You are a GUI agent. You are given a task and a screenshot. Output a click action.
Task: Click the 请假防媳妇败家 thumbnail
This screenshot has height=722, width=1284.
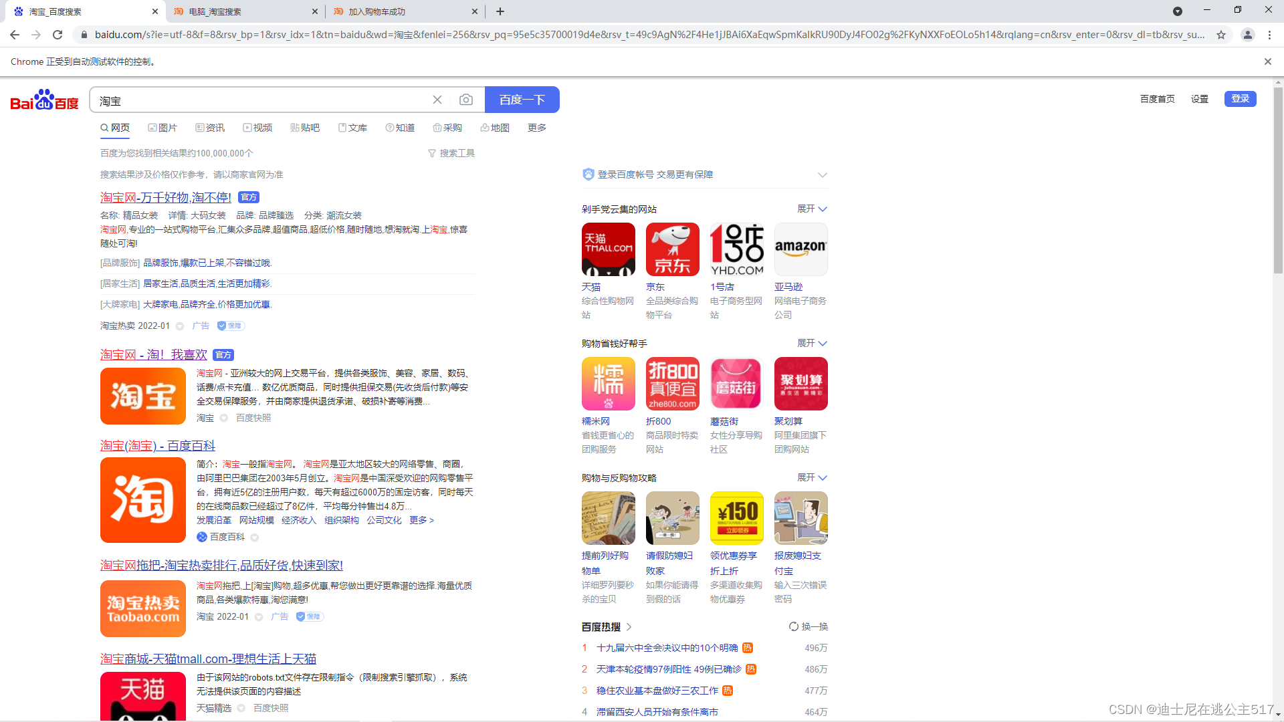point(672,518)
